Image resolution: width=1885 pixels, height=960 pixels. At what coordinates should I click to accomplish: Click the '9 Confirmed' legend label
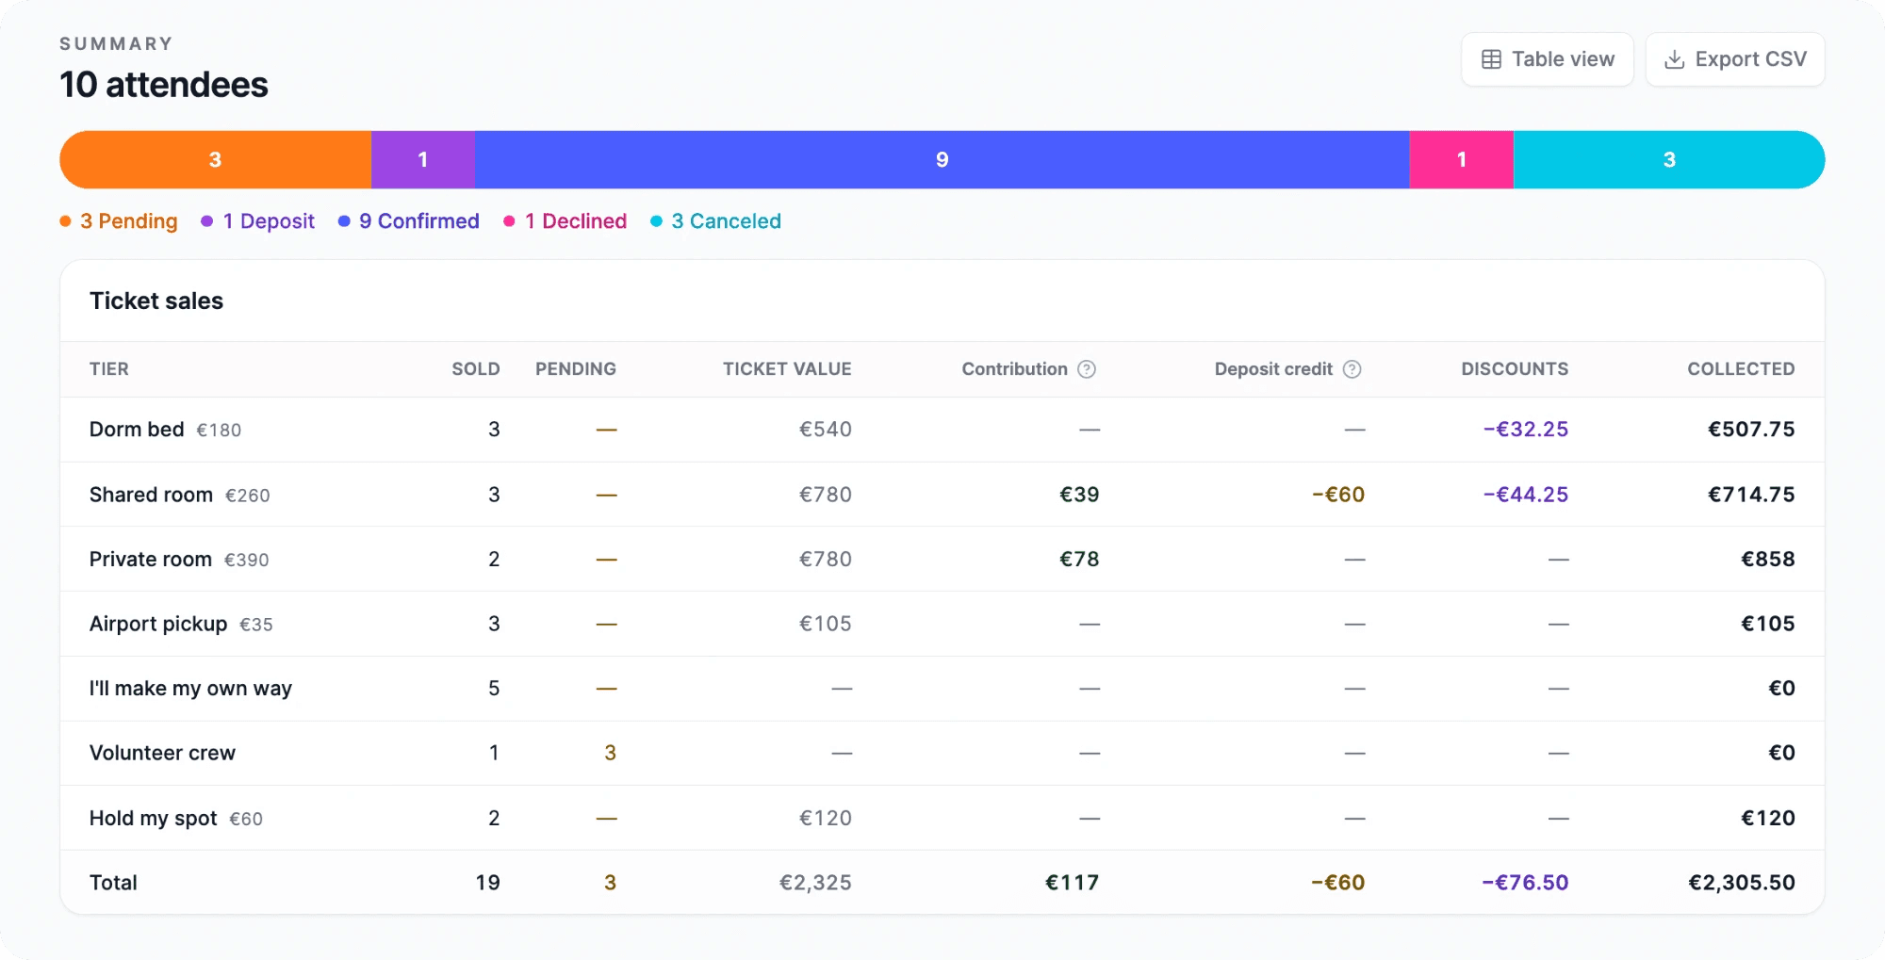[x=419, y=221]
